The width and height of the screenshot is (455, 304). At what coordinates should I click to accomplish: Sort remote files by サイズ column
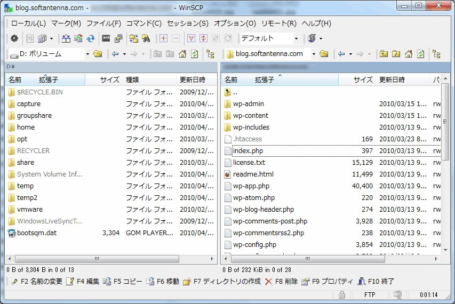[363, 79]
